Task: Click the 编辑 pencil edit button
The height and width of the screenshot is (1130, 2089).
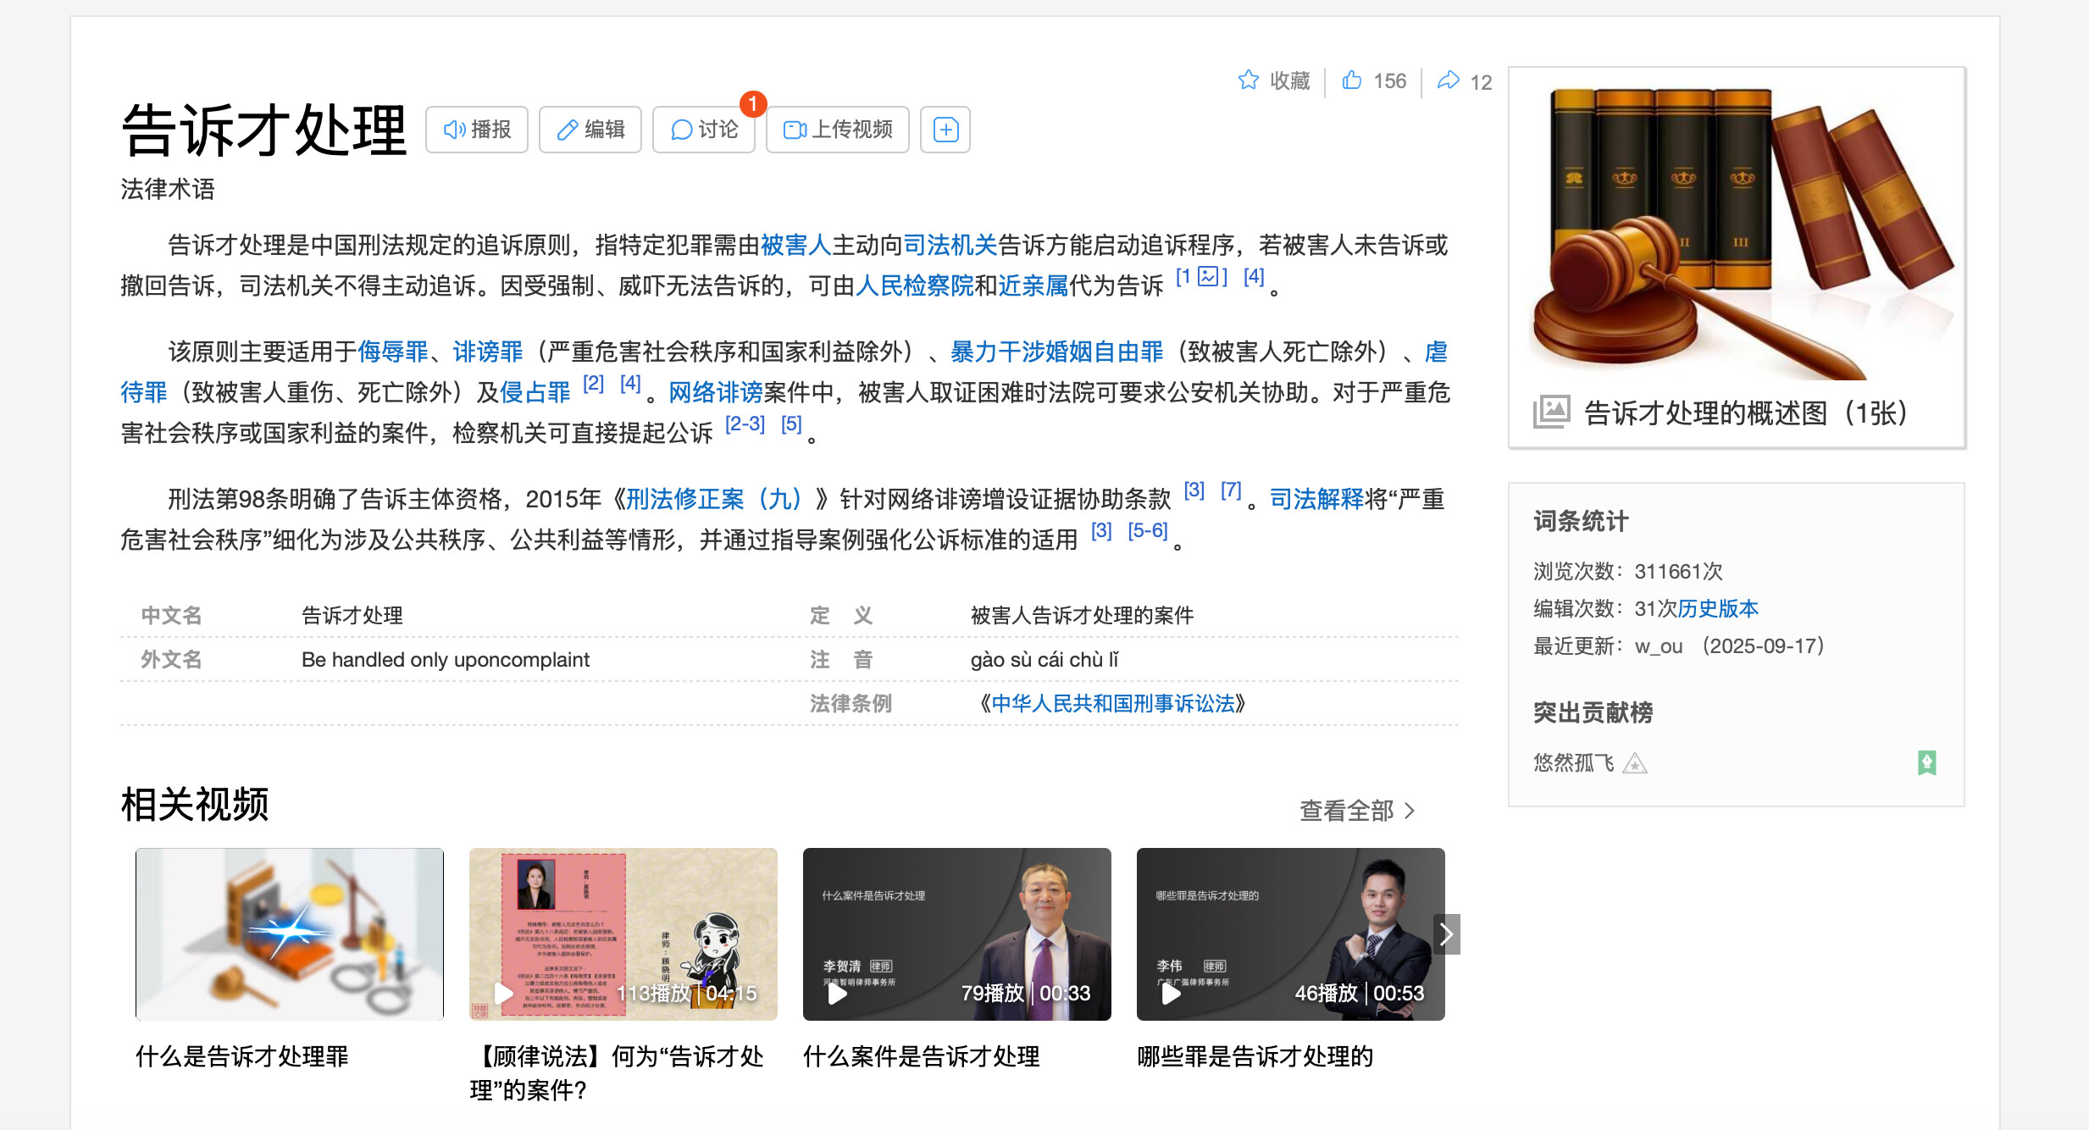Action: [x=590, y=130]
